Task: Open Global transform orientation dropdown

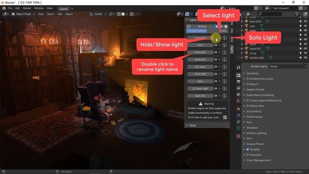Action: (98, 14)
